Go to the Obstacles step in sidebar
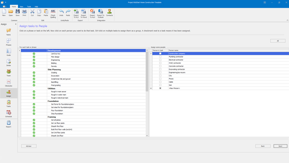 [x=9, y=83]
